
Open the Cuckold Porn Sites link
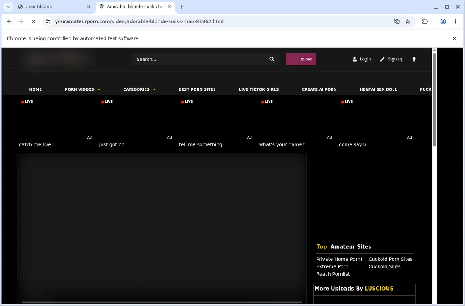pos(391,259)
